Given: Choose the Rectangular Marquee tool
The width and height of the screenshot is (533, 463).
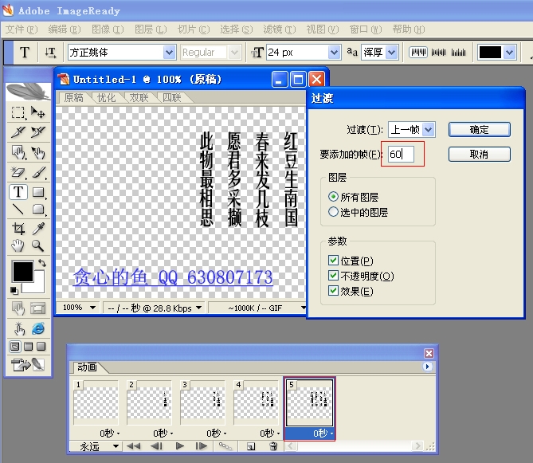Looking at the screenshot, I should pyautogui.click(x=18, y=113).
